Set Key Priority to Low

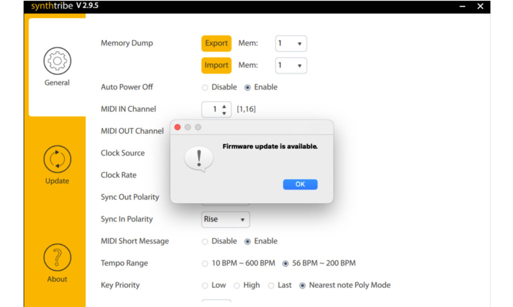[205, 285]
